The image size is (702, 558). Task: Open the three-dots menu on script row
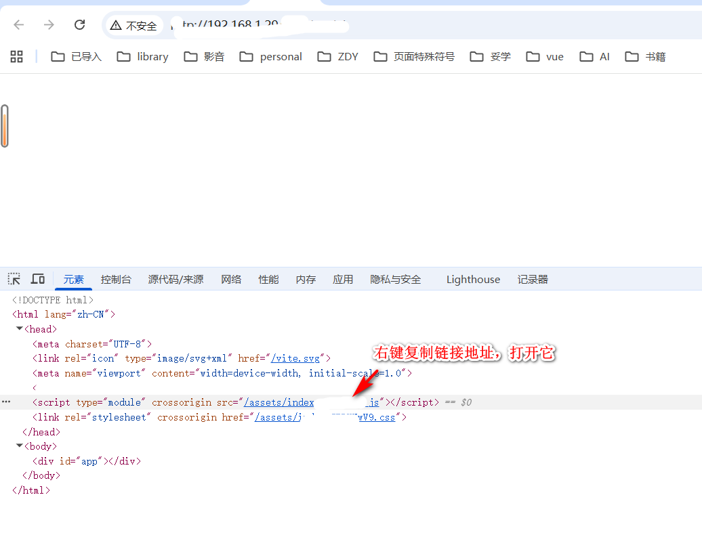pyautogui.click(x=6, y=402)
